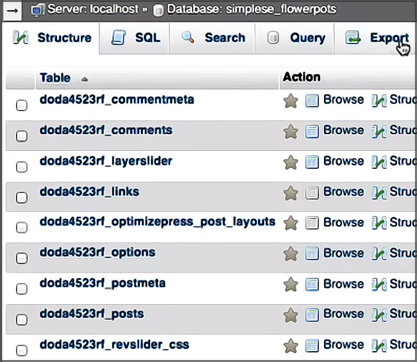Check the doda4523rf_posts checkbox
417x362 pixels.
[22, 319]
